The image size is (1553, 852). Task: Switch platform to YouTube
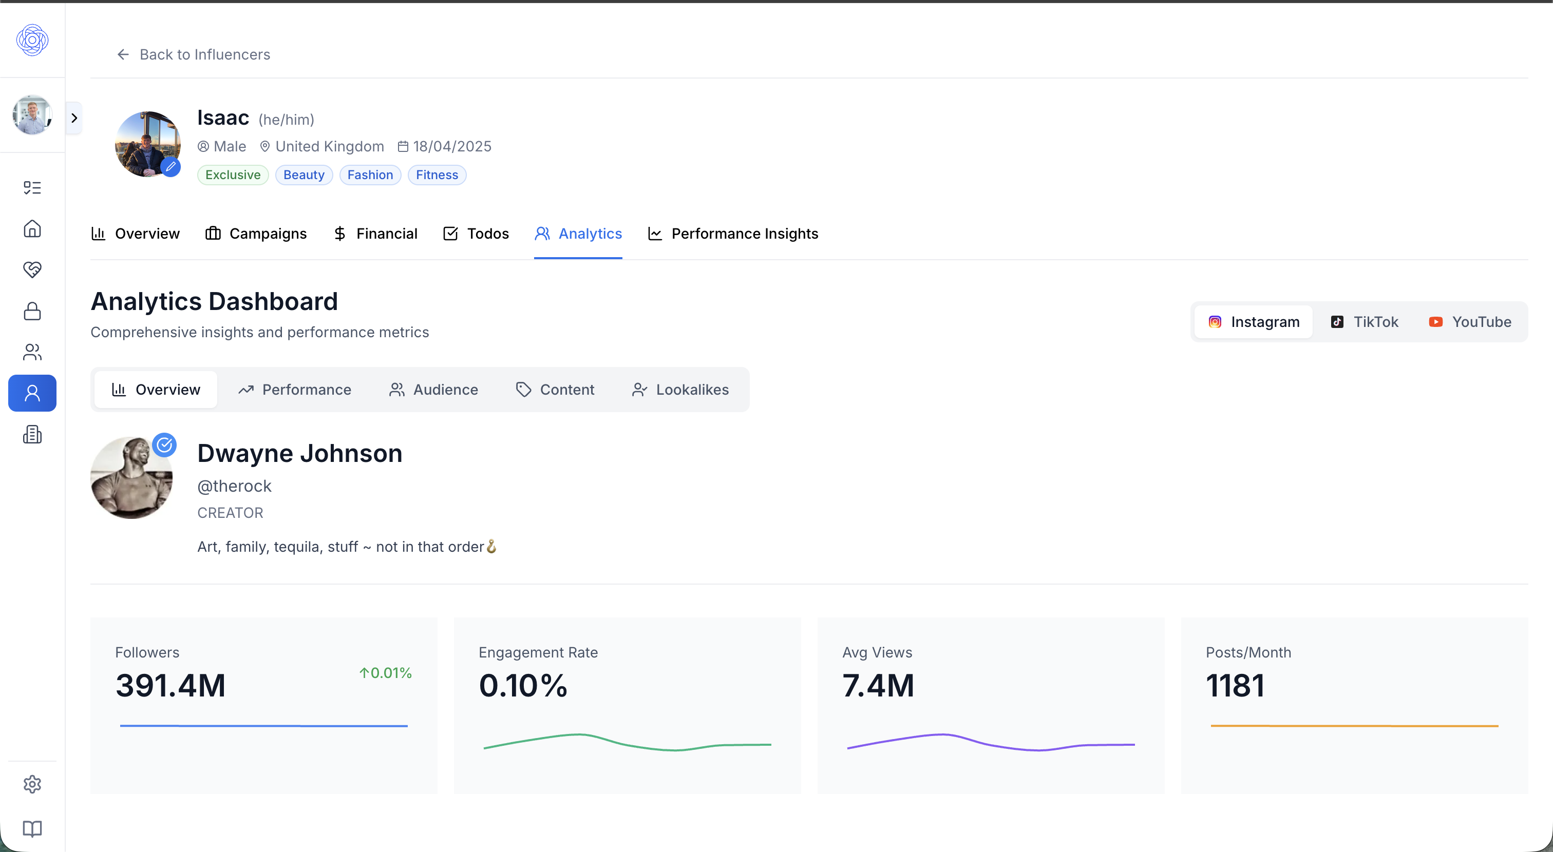click(x=1470, y=322)
